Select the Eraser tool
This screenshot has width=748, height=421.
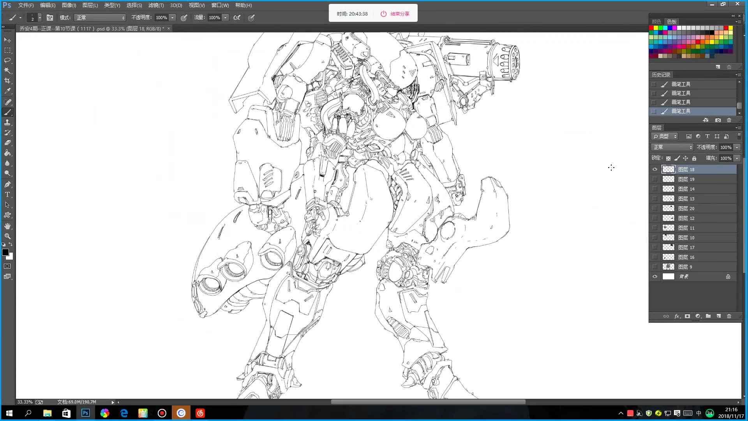tap(7, 143)
